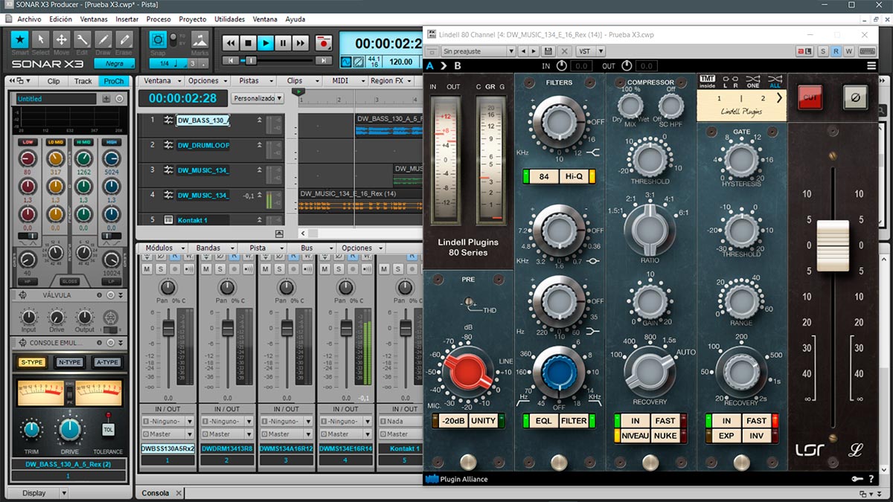Image resolution: width=893 pixels, height=502 pixels.
Task: Select TMT ALL channels mode
Action: (x=775, y=82)
